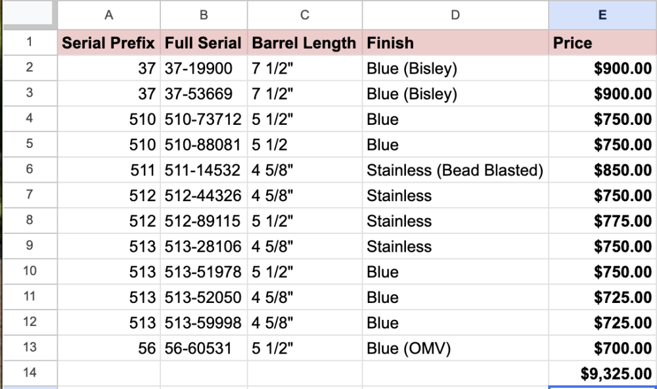This screenshot has width=657, height=389.
Task: Click the Finish header cell
Action: pos(455,43)
